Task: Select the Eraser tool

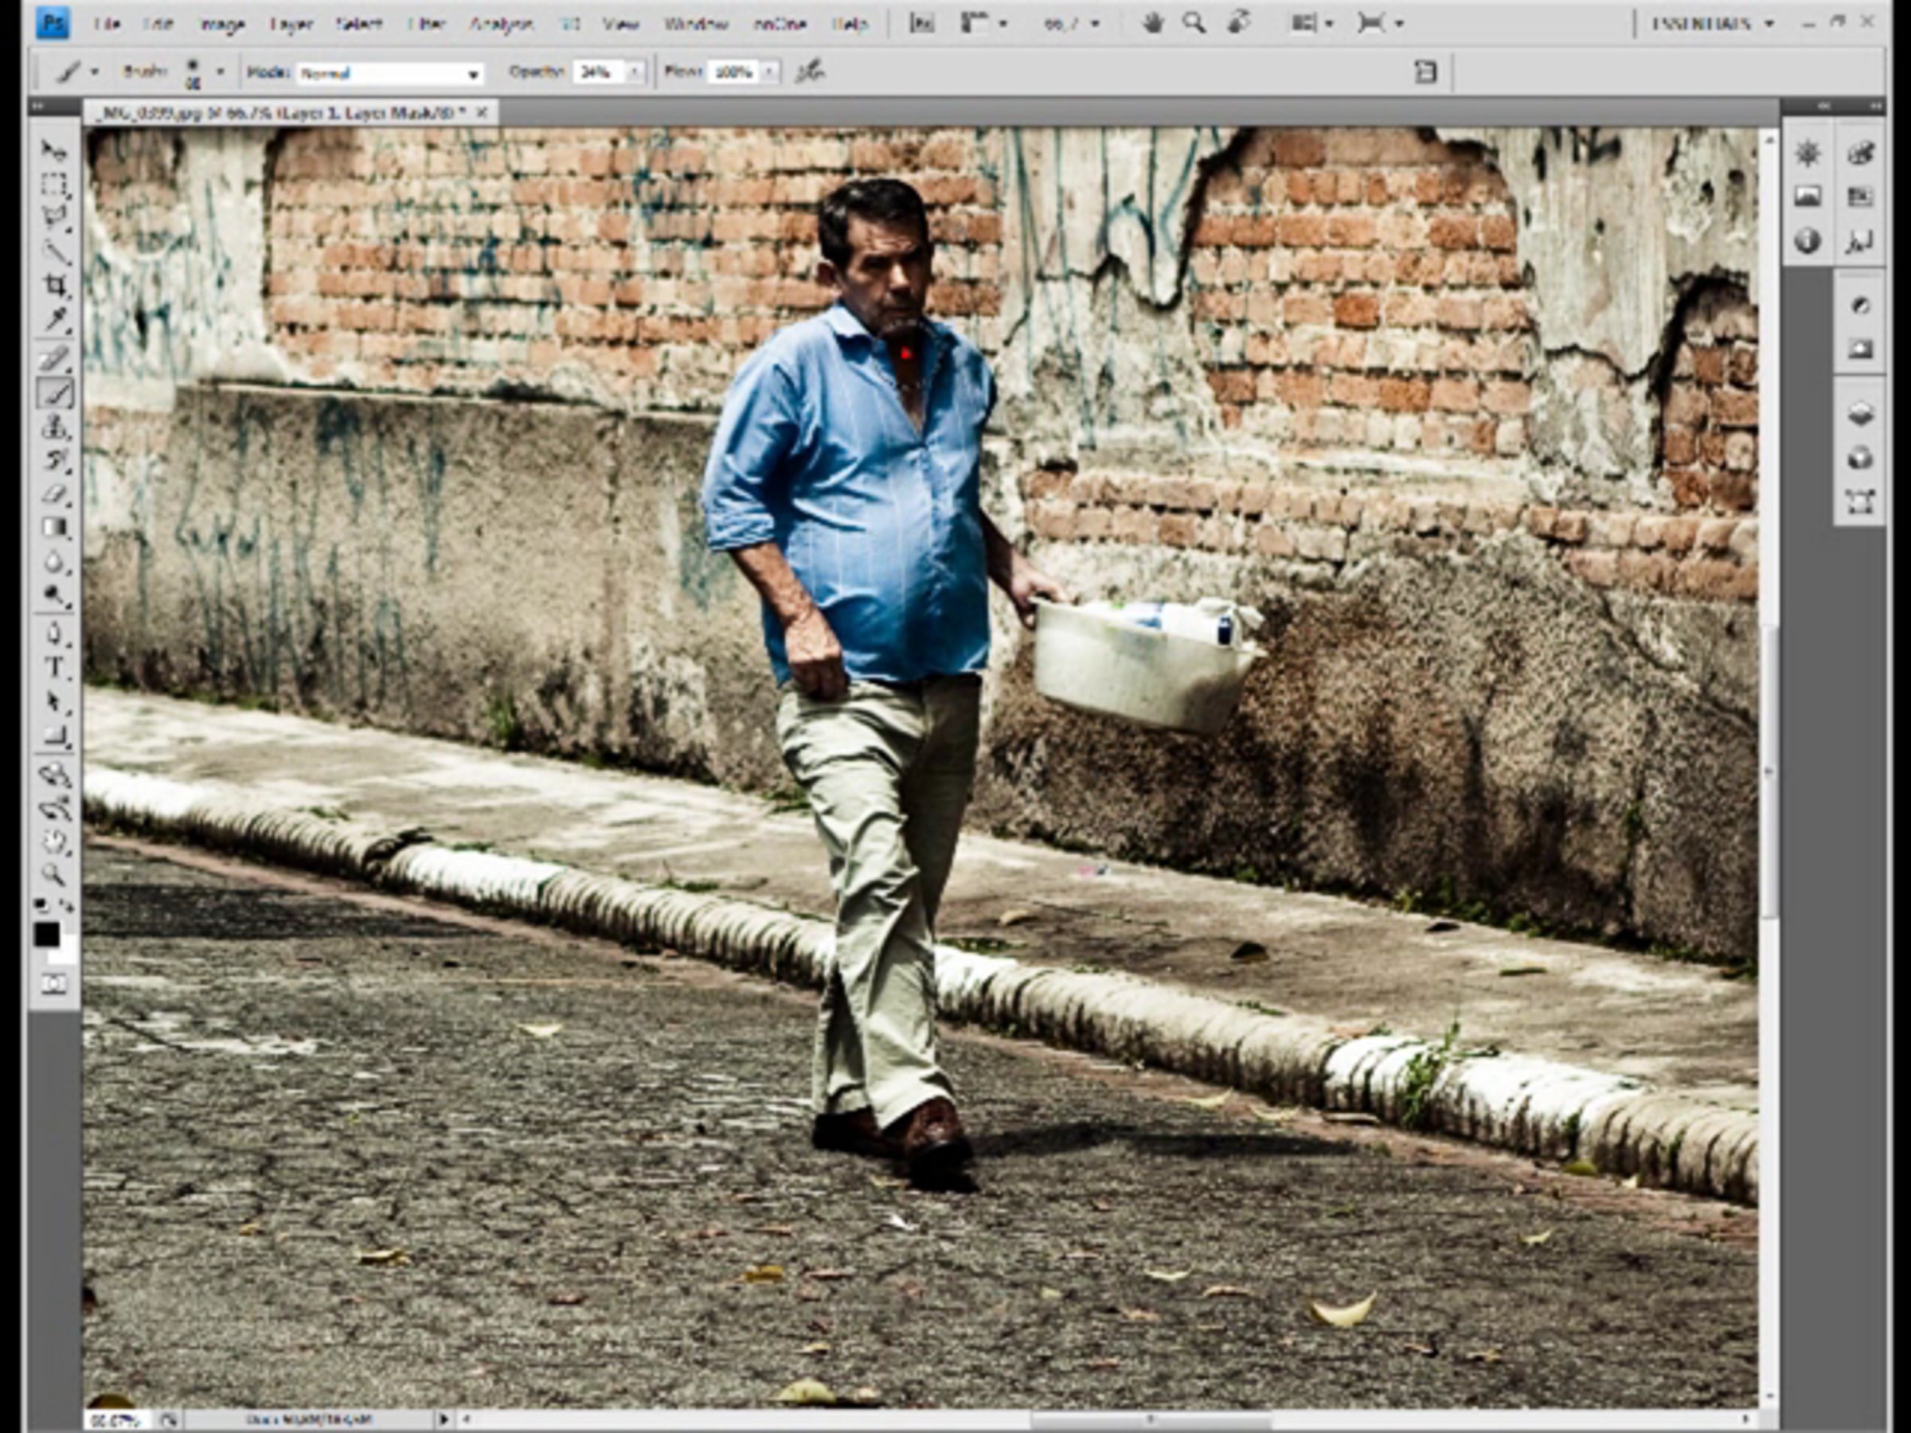Action: (x=55, y=494)
